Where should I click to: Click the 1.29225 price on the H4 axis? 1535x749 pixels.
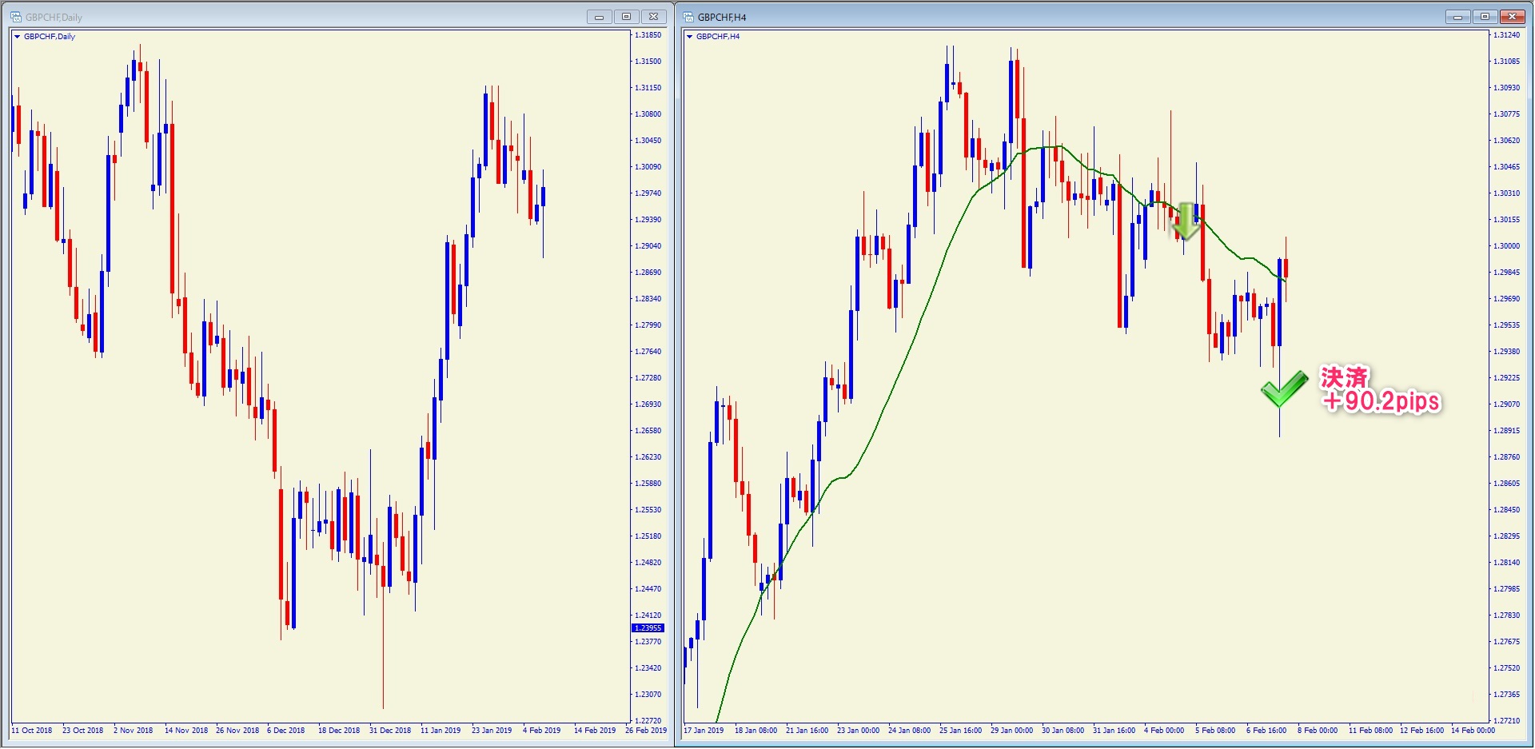[1507, 378]
